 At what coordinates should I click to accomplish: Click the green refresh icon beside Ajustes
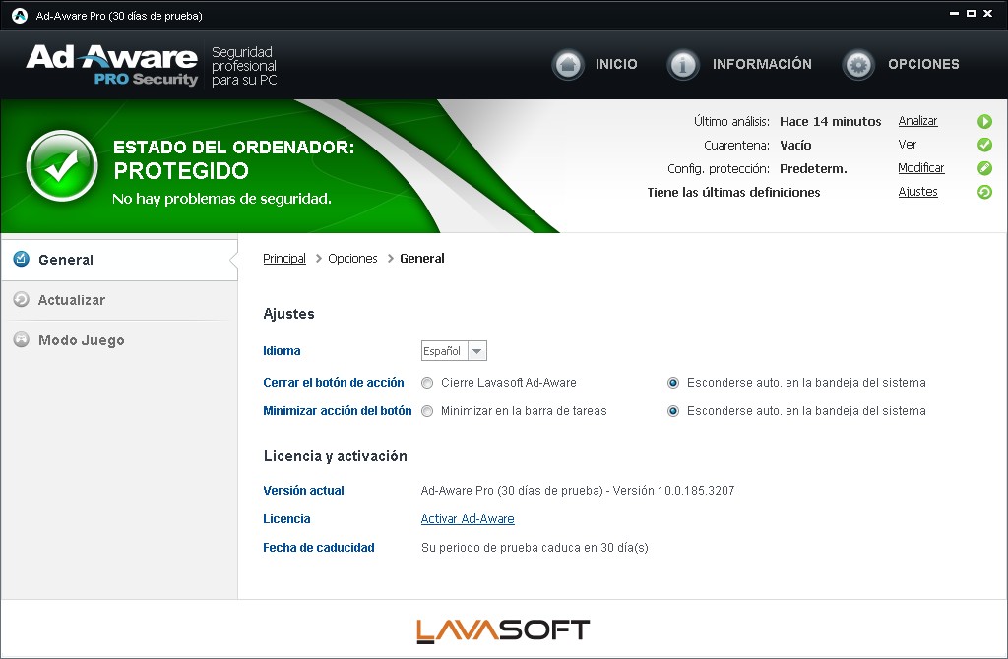tap(984, 192)
